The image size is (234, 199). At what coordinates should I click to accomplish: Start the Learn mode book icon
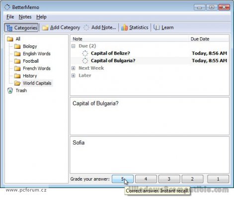(156, 27)
